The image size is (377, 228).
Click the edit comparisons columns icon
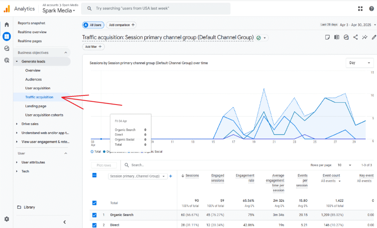[x=337, y=37]
